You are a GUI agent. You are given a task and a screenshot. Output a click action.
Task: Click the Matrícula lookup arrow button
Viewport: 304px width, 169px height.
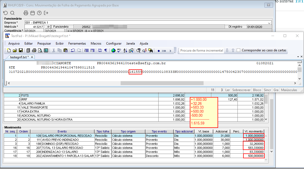(48, 27)
